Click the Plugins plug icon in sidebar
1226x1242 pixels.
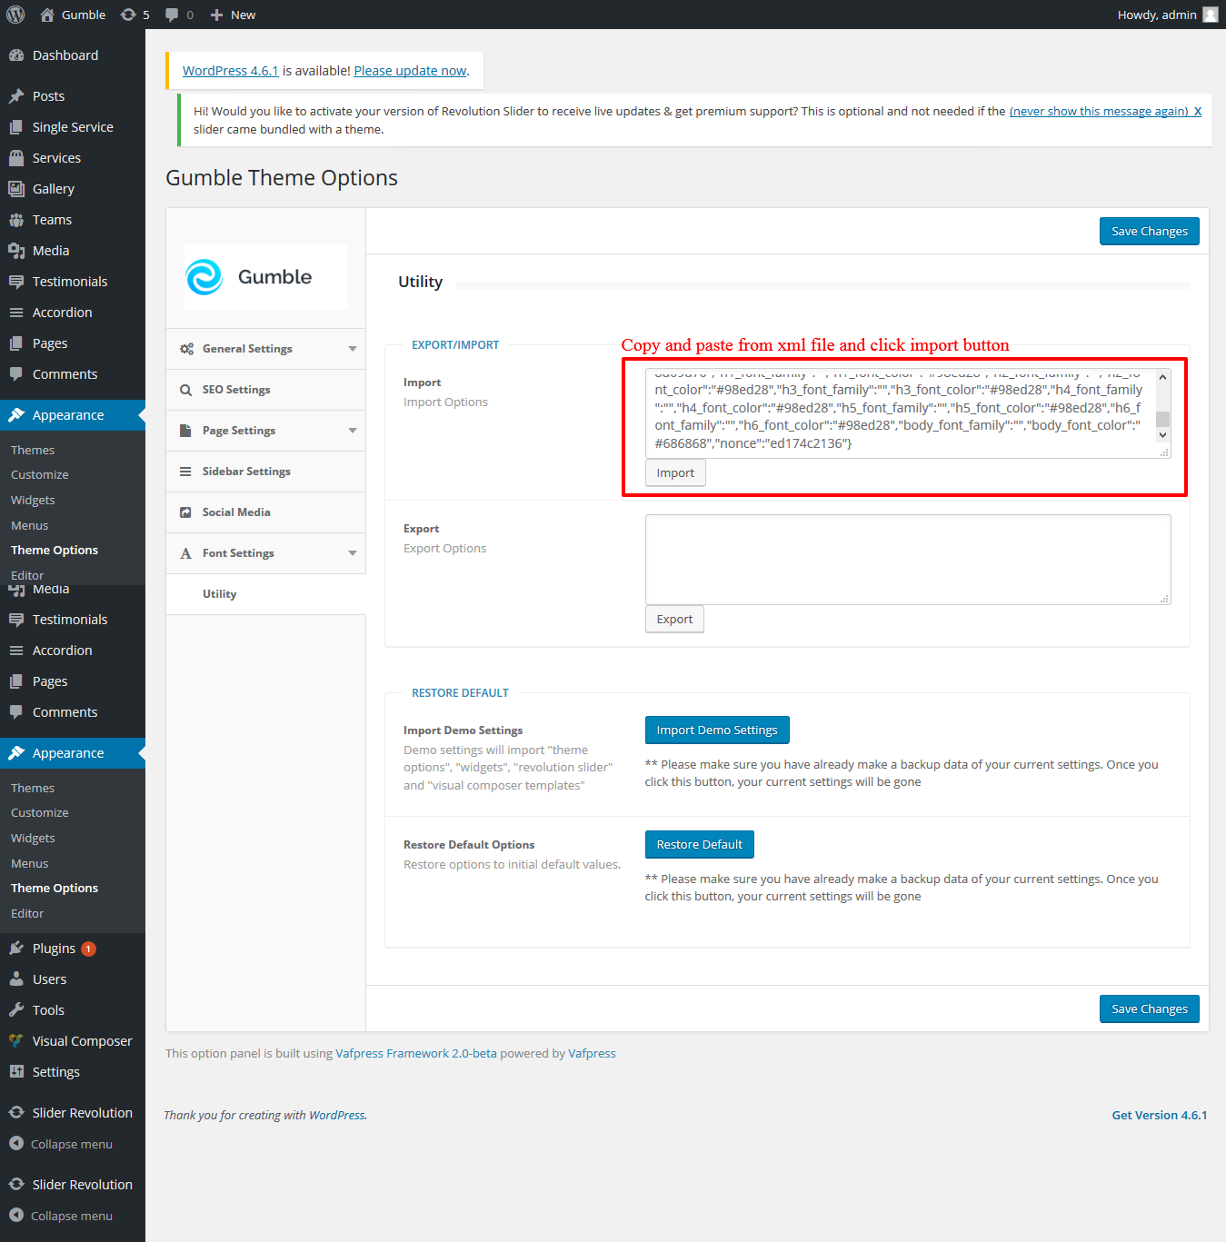[x=16, y=949]
